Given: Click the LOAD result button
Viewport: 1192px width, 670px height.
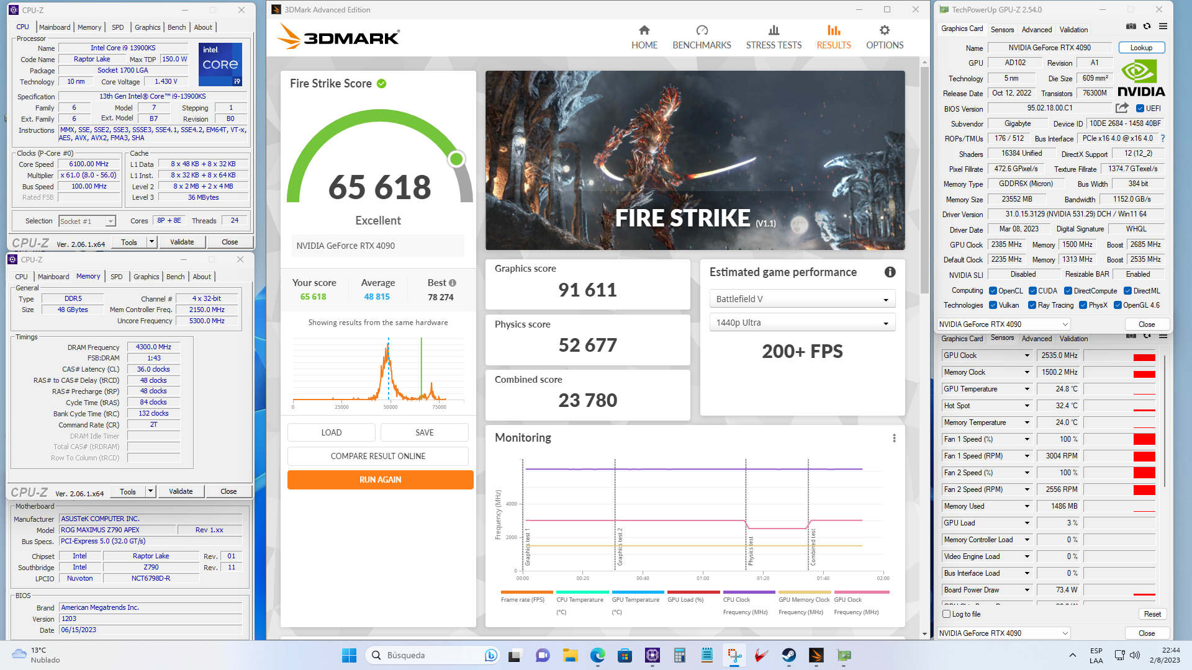Looking at the screenshot, I should pyautogui.click(x=332, y=432).
